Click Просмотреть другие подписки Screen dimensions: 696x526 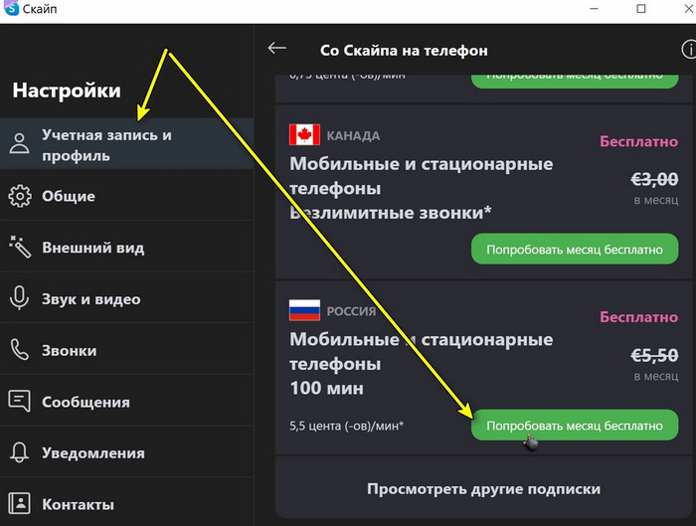coord(483,489)
